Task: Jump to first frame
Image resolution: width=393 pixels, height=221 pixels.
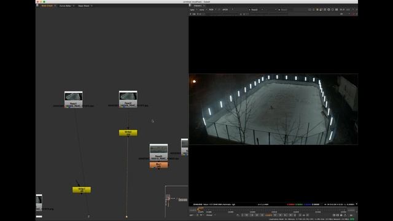Action: (247, 215)
